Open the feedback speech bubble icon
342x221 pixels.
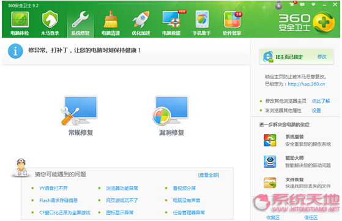[302, 4]
